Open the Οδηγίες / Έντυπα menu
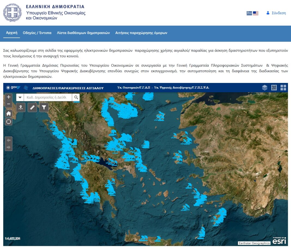Image resolution: width=291 pixels, height=250 pixels. pos(37,33)
